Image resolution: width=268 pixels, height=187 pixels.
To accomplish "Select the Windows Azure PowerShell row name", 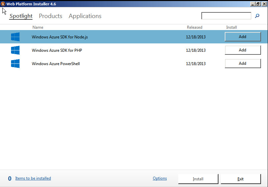I will coord(56,64).
